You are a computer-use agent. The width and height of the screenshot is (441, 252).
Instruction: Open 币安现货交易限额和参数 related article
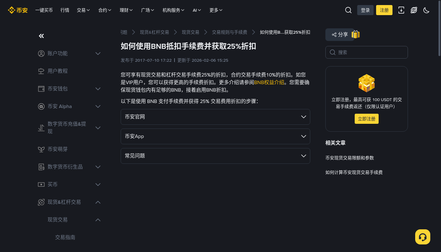[x=350, y=158]
